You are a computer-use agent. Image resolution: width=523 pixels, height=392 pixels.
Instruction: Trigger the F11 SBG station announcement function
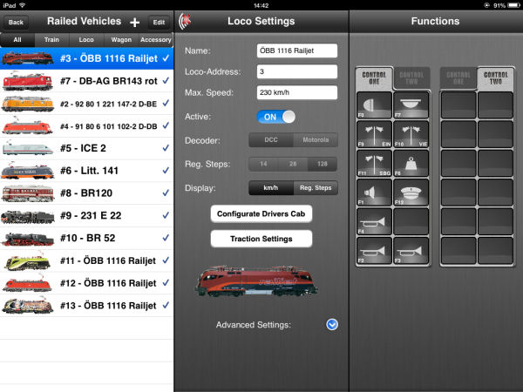[374, 164]
